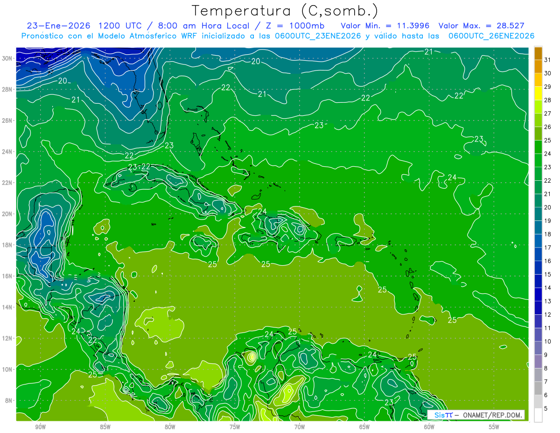The image size is (560, 433).
Task: Click the color scale label '17'
Action: (548, 248)
